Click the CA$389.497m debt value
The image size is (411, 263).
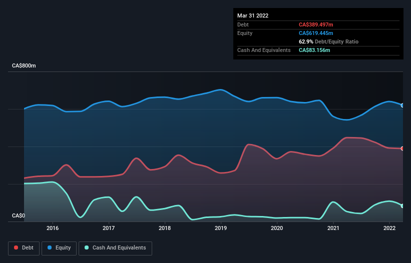[316, 24]
